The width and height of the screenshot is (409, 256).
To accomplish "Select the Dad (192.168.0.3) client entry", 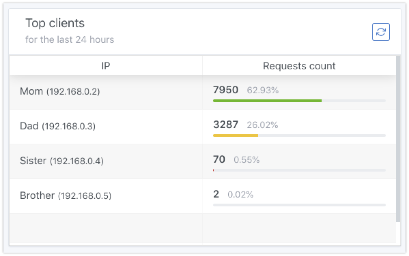I will [58, 126].
